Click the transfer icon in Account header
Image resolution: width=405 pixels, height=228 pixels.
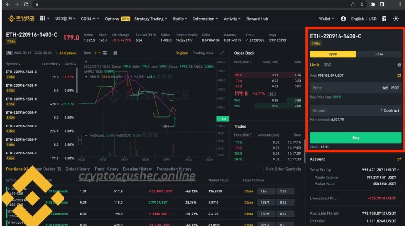(399, 159)
